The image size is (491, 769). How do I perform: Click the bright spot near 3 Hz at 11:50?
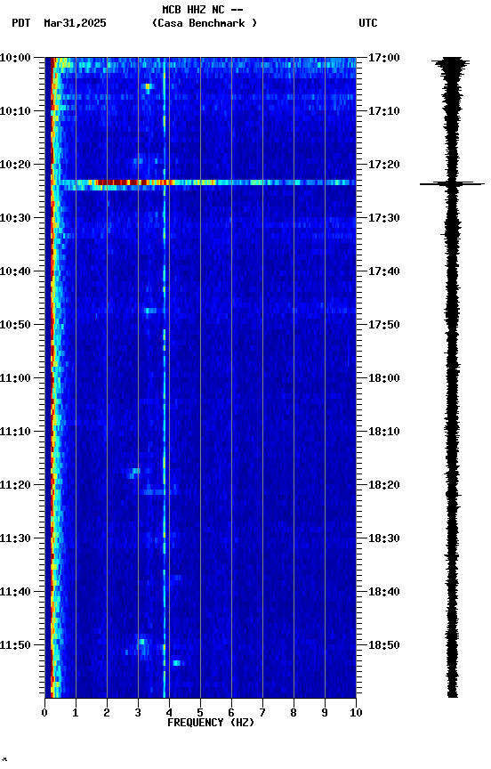click(x=142, y=642)
